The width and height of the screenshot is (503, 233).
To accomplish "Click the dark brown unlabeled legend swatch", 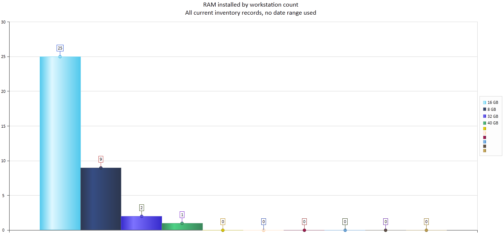I will coord(485,146).
